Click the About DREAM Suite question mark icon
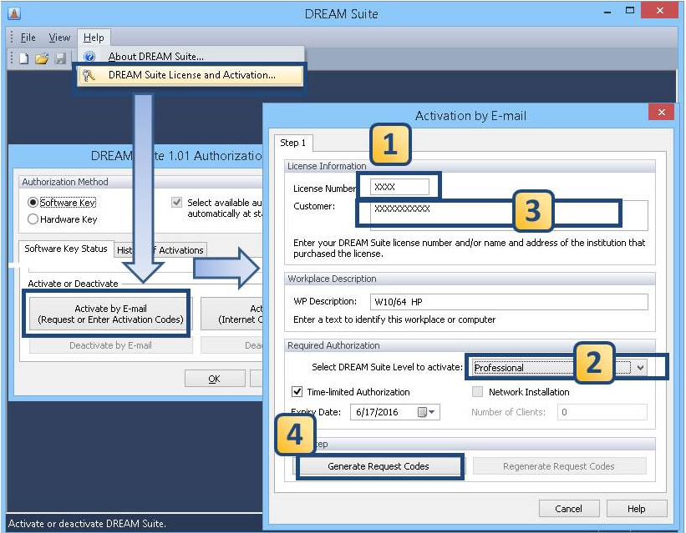This screenshot has height=533, width=686. pyautogui.click(x=89, y=57)
